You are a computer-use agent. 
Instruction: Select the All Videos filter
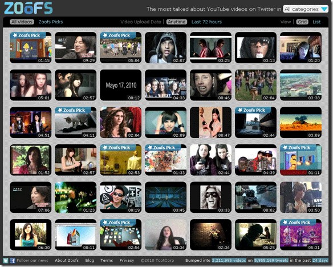click(x=22, y=22)
